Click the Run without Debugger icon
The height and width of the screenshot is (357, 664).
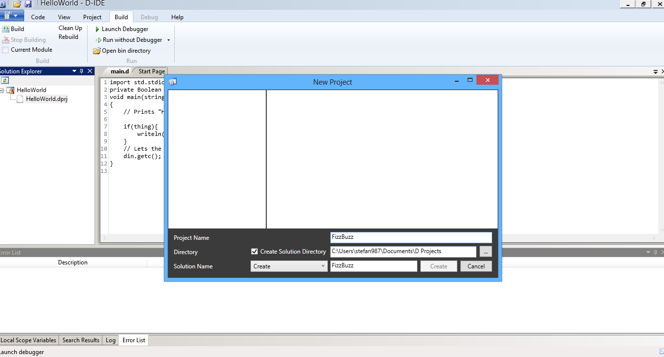coord(98,40)
